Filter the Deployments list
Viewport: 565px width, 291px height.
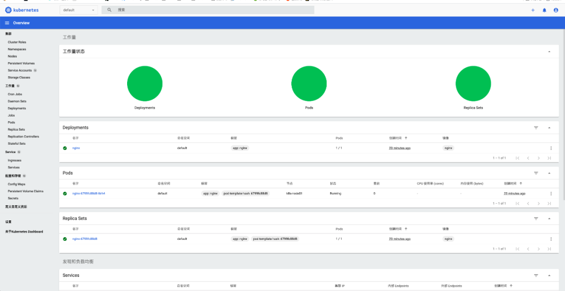click(536, 127)
